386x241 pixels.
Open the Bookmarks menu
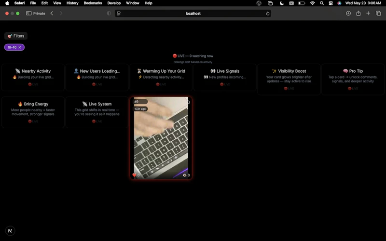pos(93,3)
